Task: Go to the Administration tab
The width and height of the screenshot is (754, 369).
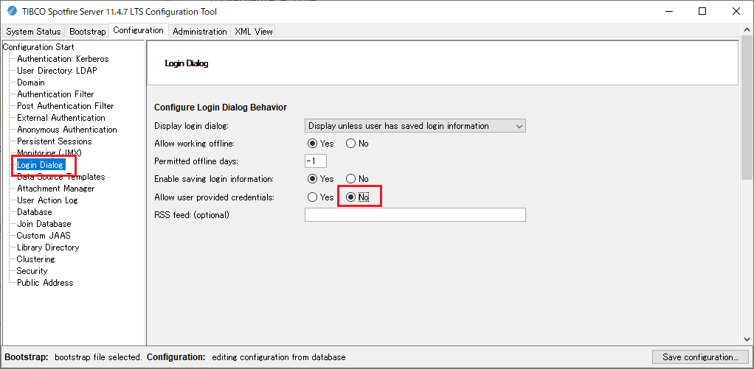Action: pos(199,31)
